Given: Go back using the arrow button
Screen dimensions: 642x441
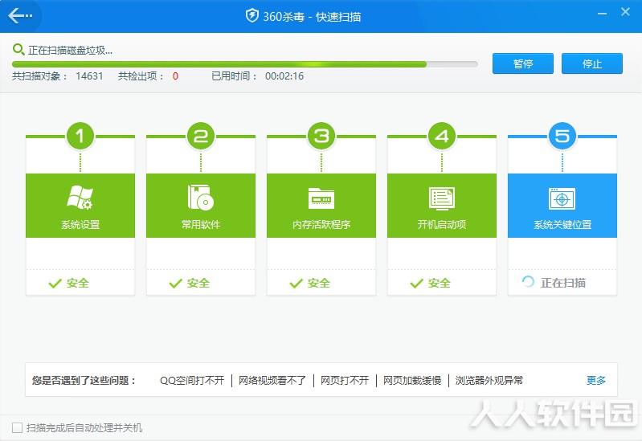Looking at the screenshot, I should [x=19, y=16].
